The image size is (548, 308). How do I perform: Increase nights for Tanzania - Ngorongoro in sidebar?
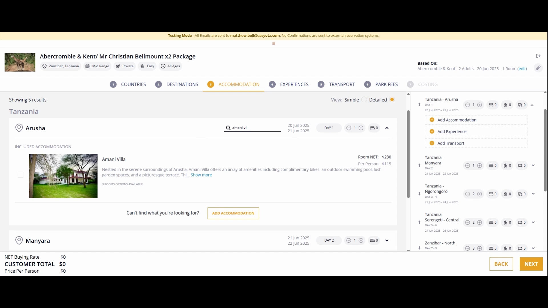tap(480, 194)
